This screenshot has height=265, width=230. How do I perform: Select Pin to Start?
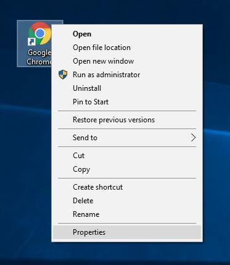pos(127,102)
